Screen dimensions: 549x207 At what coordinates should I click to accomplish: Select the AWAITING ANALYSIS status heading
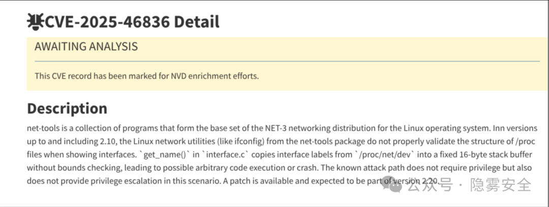(86, 47)
